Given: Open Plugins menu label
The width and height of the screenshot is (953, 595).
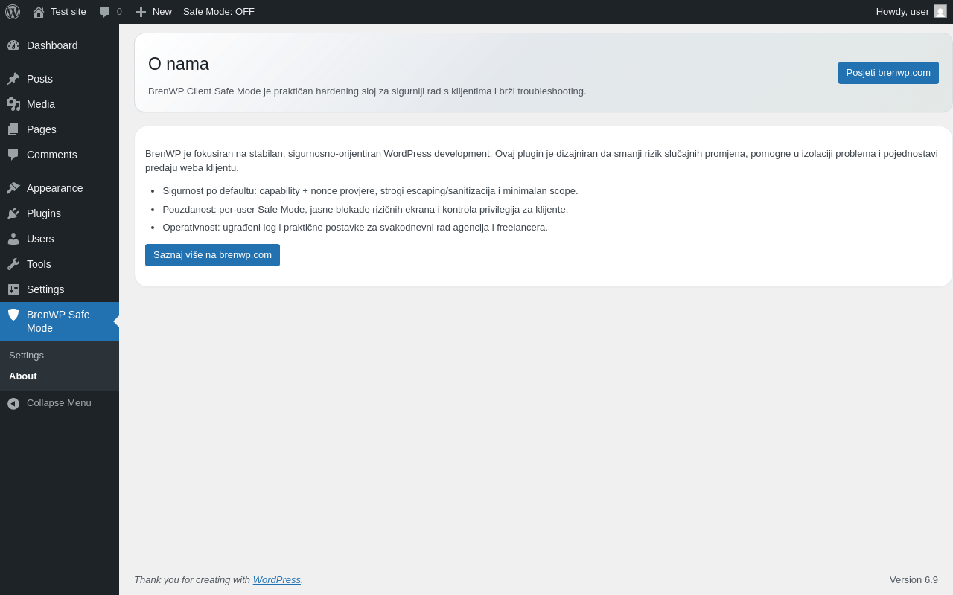Looking at the screenshot, I should 44,213.
